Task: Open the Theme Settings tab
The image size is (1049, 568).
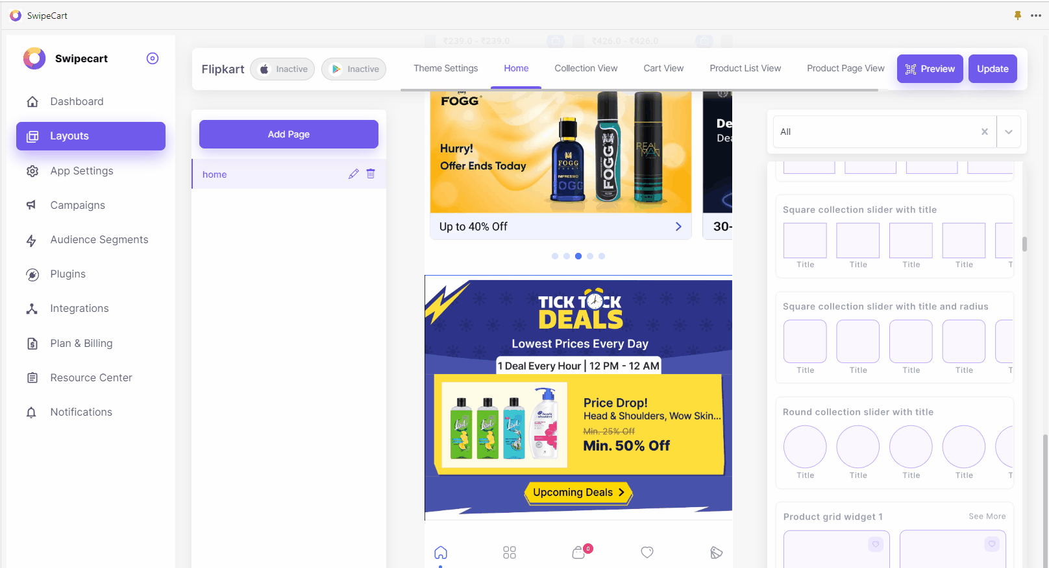Action: point(445,69)
